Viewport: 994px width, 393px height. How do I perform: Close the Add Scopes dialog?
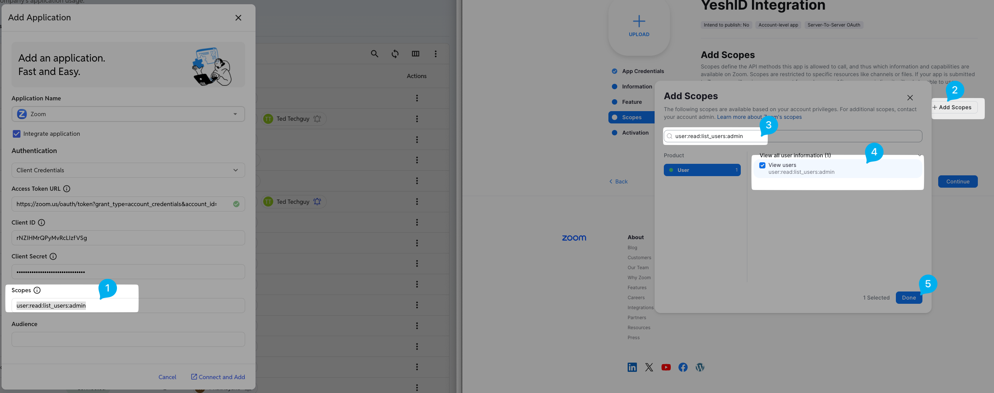910,98
